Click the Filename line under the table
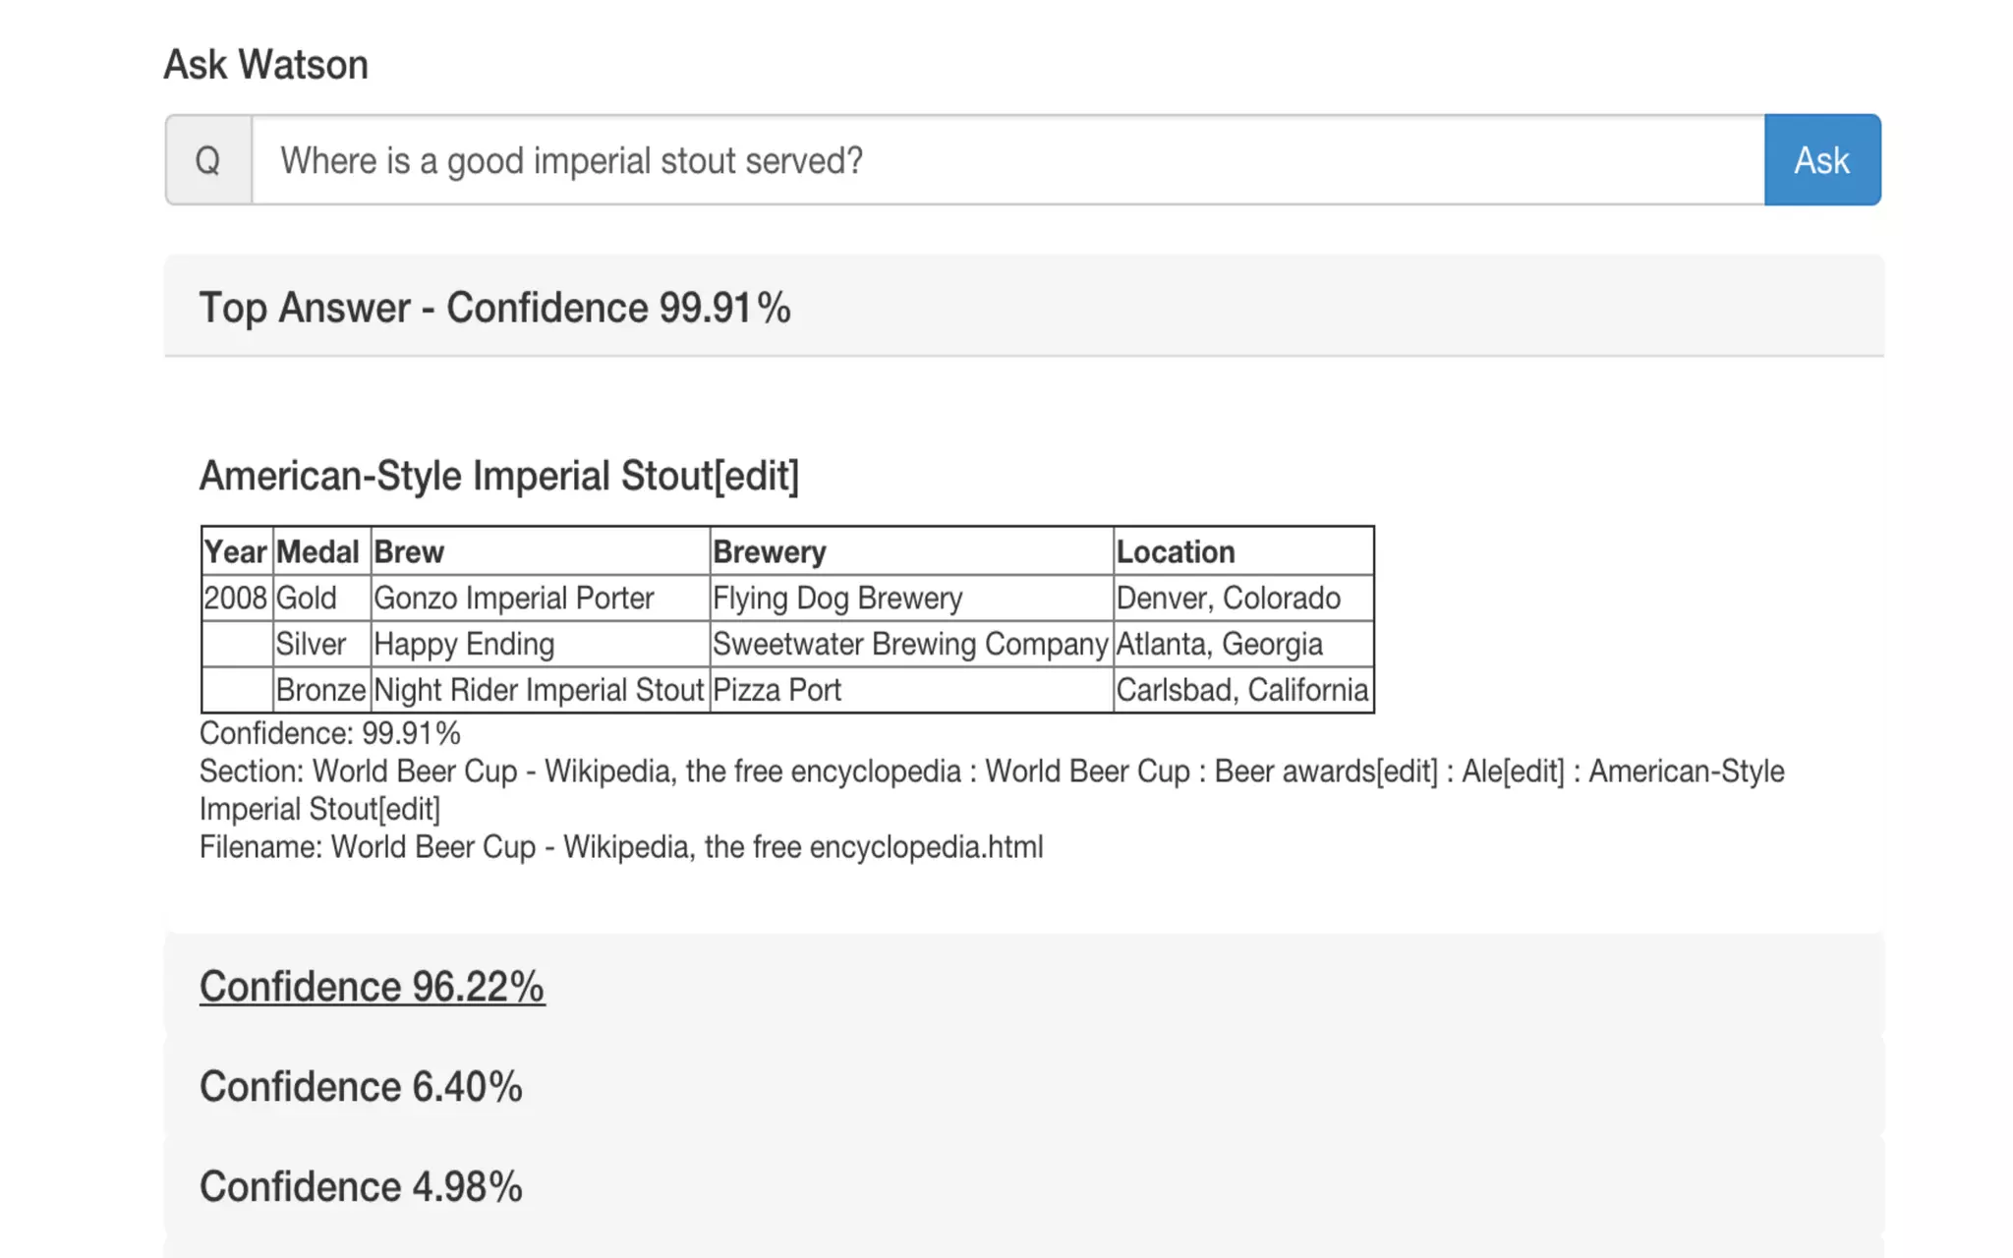This screenshot has height=1258, width=2013. [621, 847]
